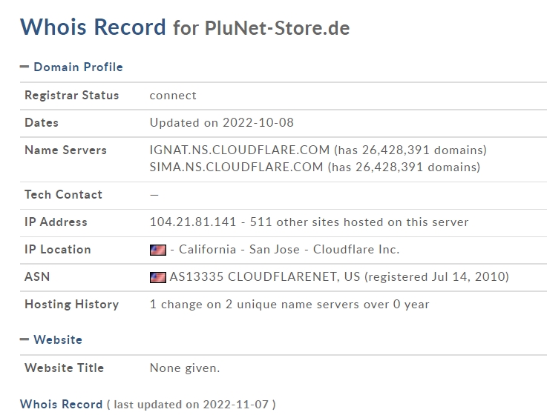Click the US flag in ASN row
547x415 pixels.
pos(158,277)
